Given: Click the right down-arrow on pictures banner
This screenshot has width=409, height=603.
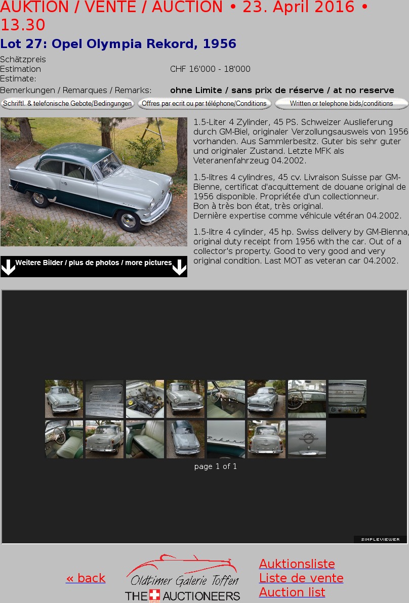Looking at the screenshot, I should [179, 267].
